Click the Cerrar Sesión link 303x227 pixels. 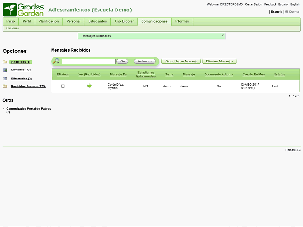[253, 4]
